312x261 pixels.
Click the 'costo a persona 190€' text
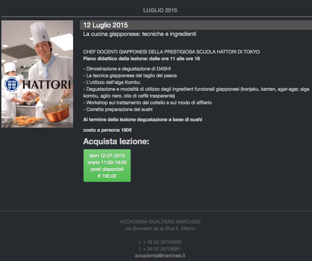108,130
